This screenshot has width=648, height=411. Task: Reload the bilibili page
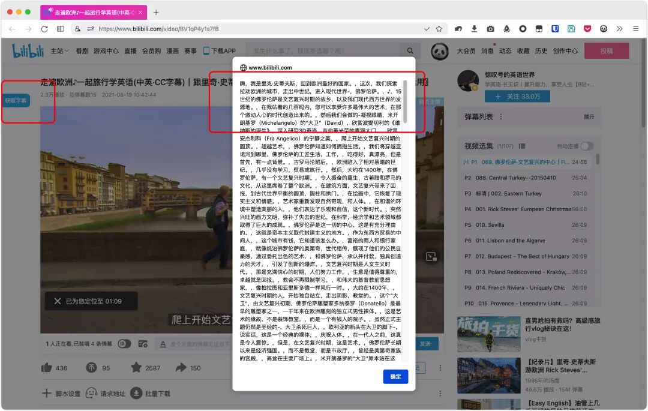[44, 29]
